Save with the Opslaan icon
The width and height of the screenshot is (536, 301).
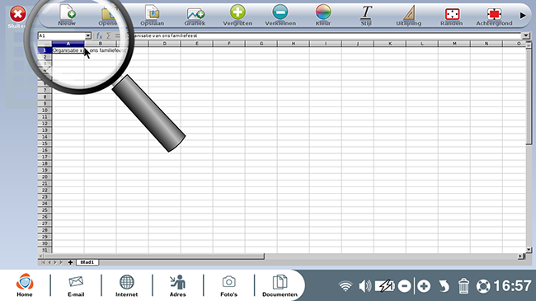[152, 12]
